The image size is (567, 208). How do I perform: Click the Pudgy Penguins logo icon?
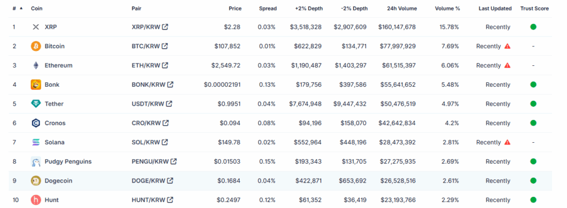coord(36,162)
